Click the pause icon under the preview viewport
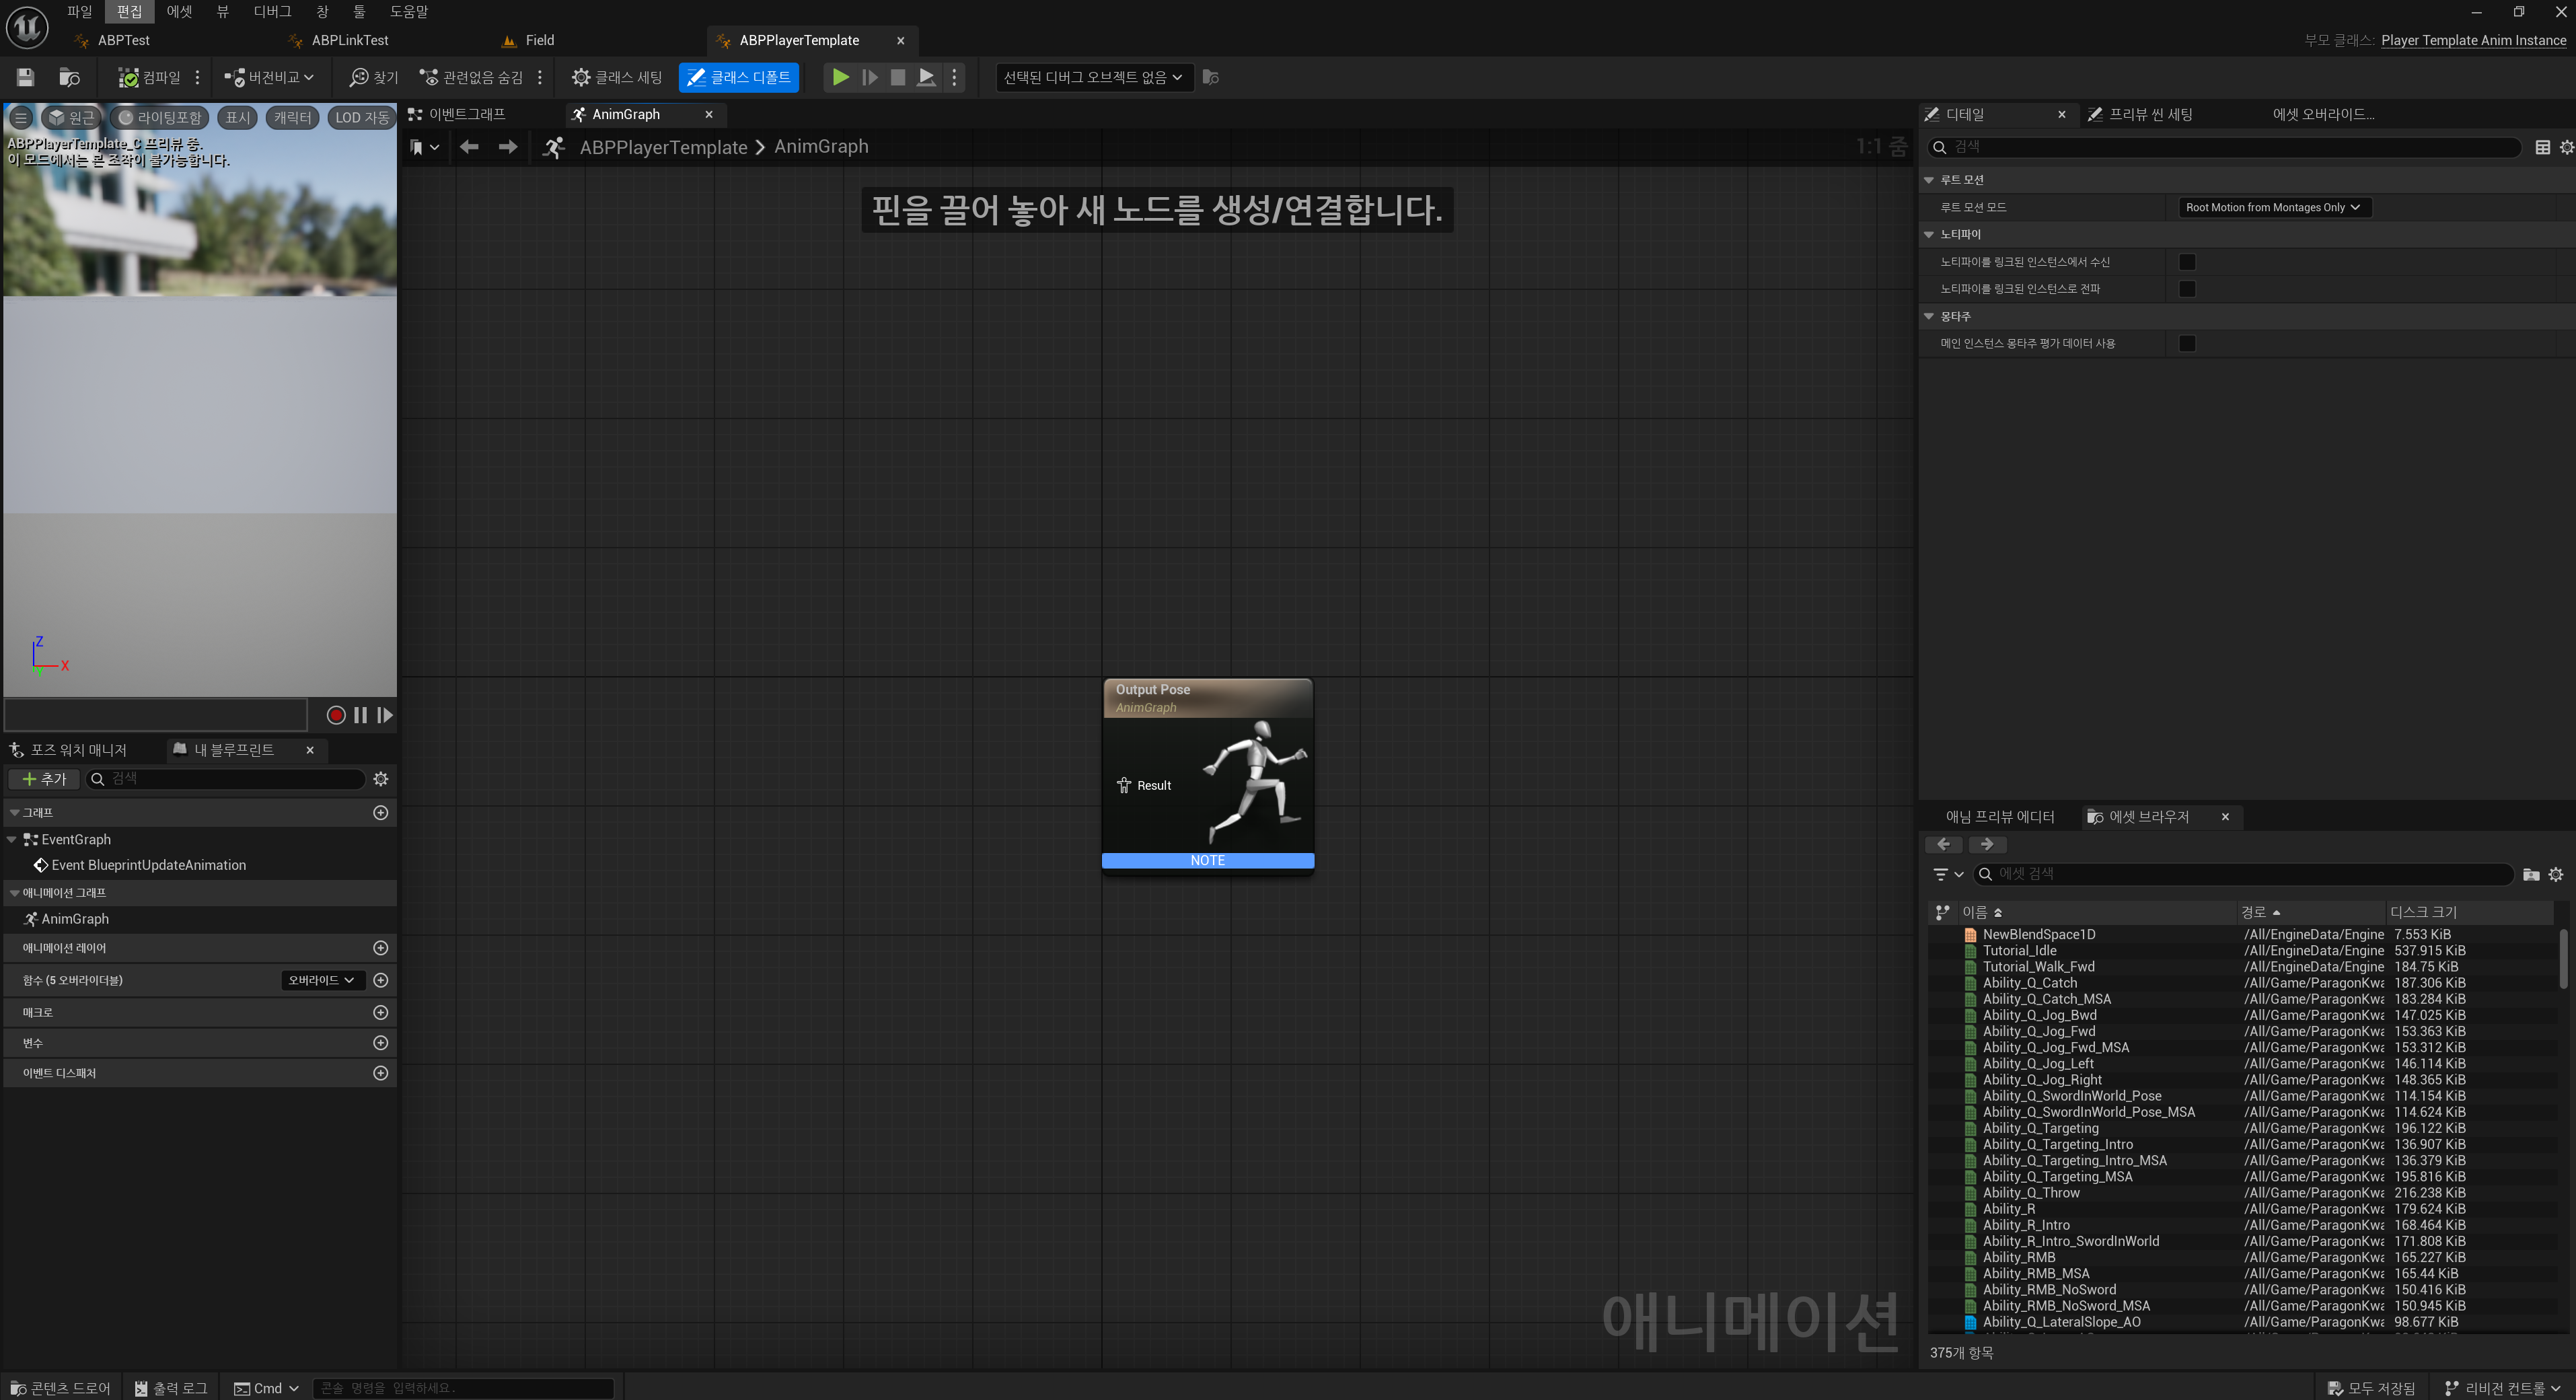The width and height of the screenshot is (2576, 1400). pos(360,715)
